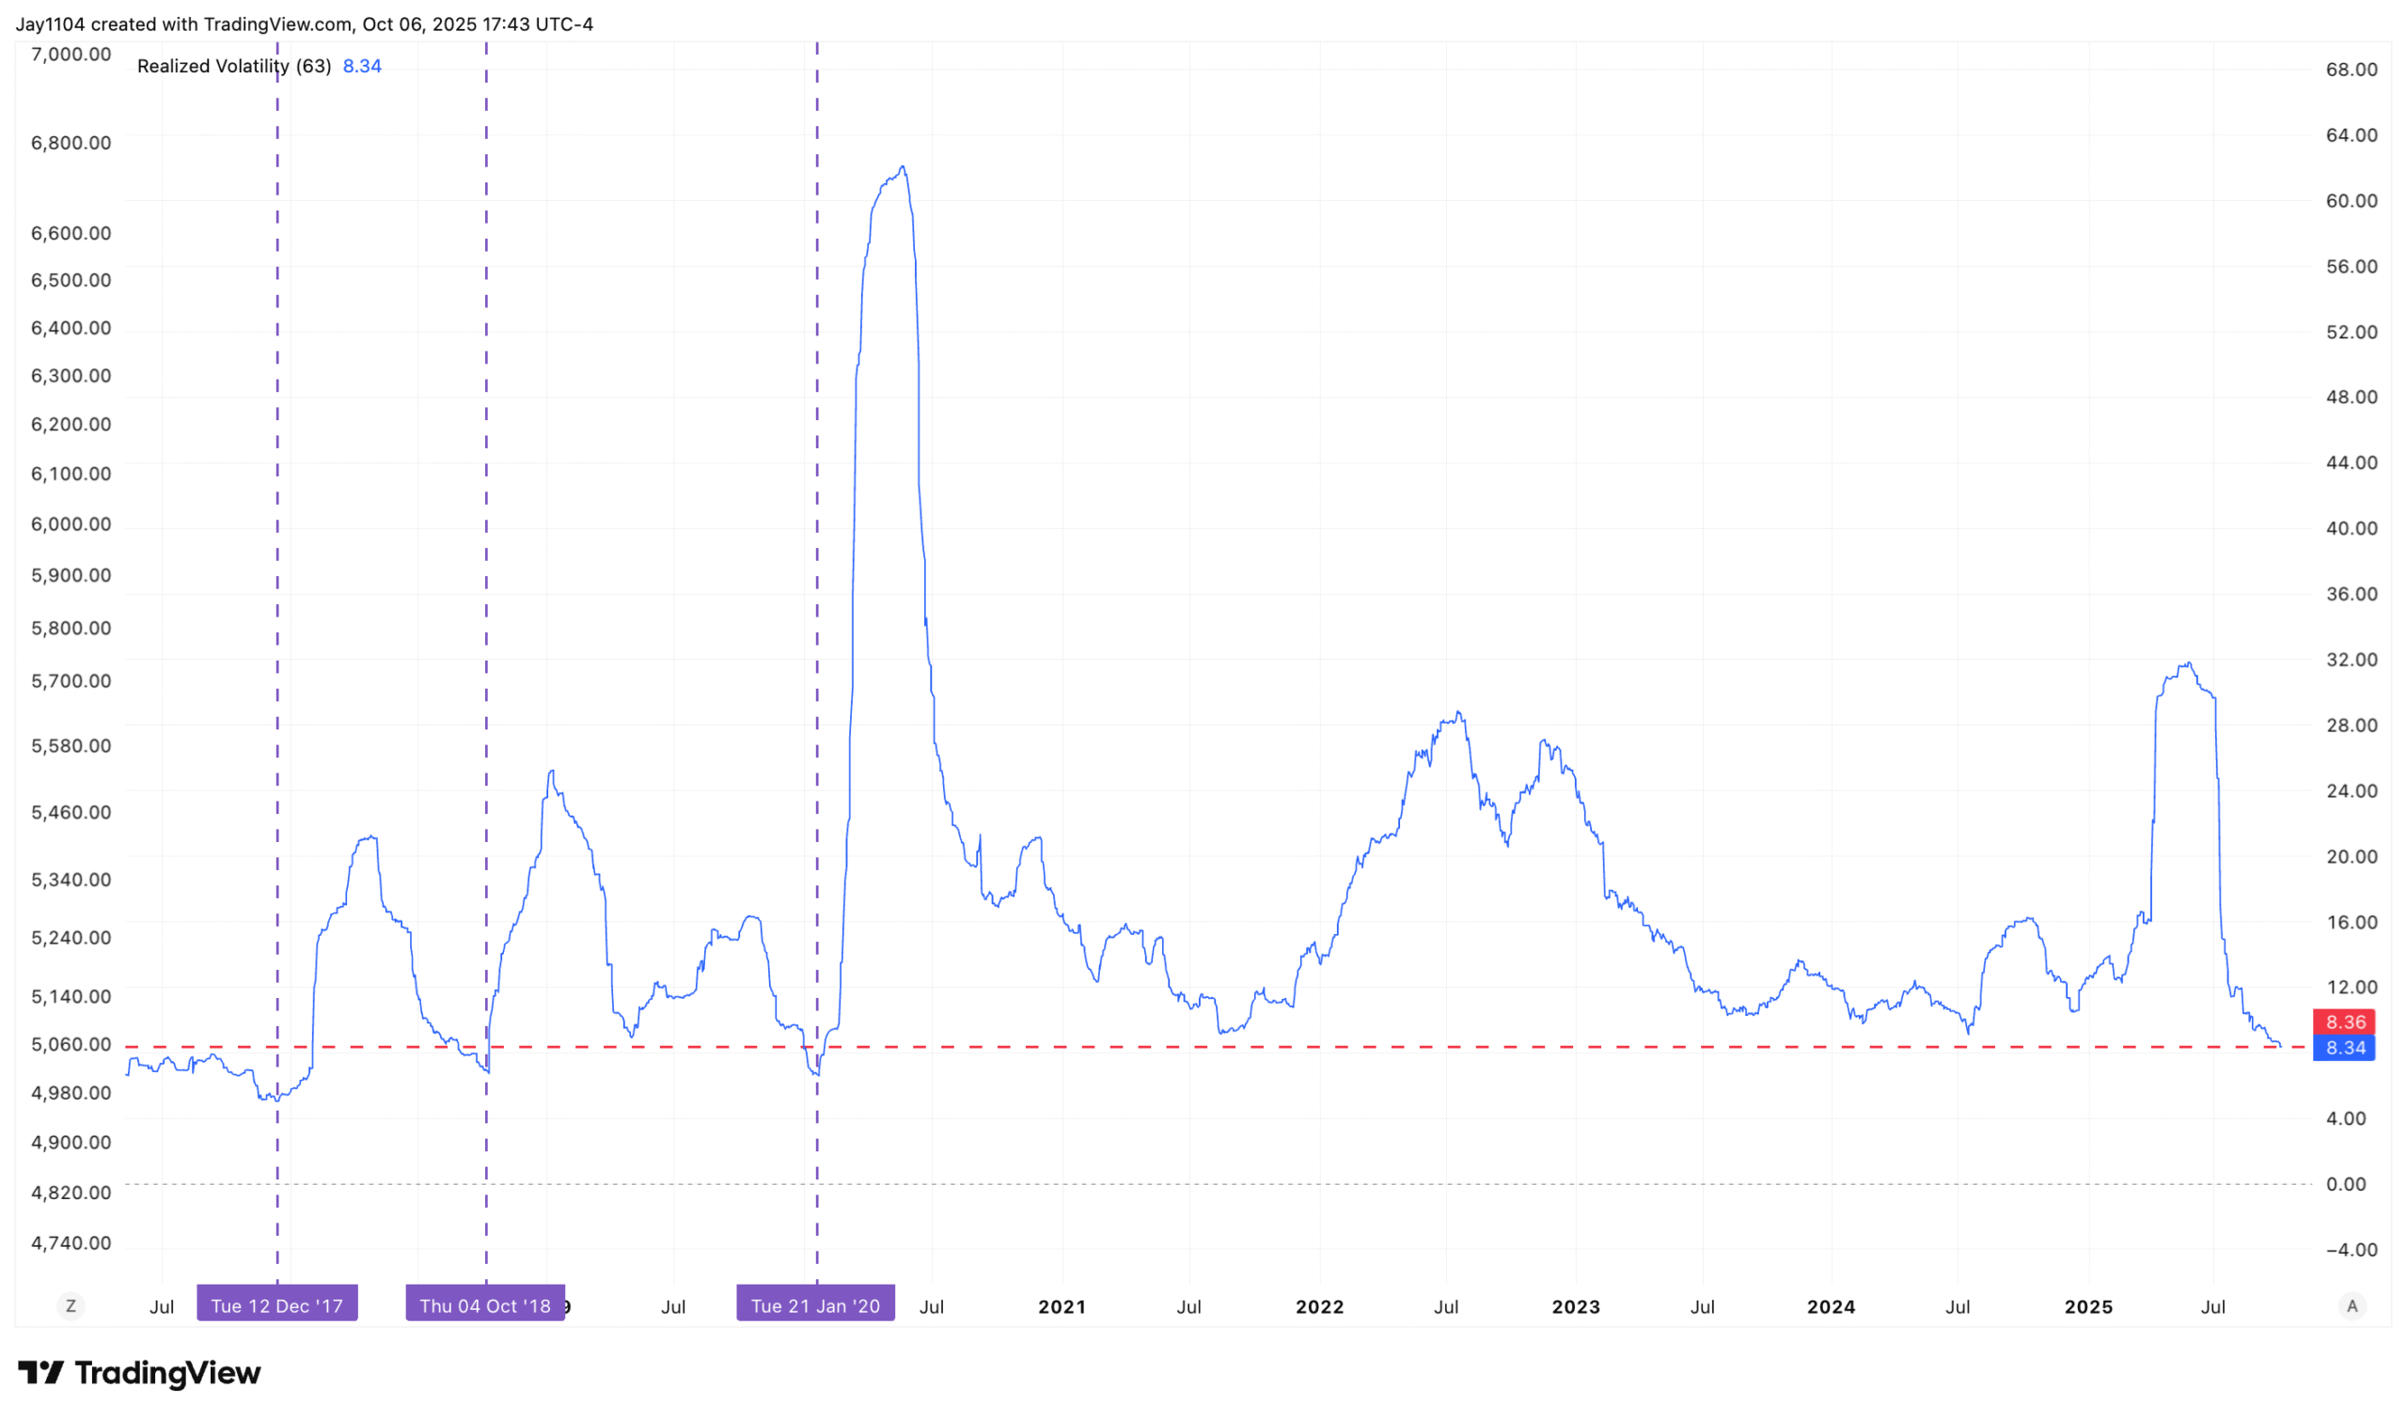
Task: Click the TradingView wordmark text
Action: (x=167, y=1374)
